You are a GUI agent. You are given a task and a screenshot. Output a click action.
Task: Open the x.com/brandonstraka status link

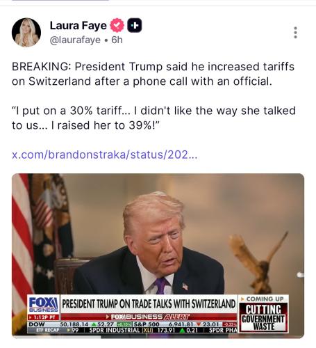pyautogui.click(x=105, y=155)
